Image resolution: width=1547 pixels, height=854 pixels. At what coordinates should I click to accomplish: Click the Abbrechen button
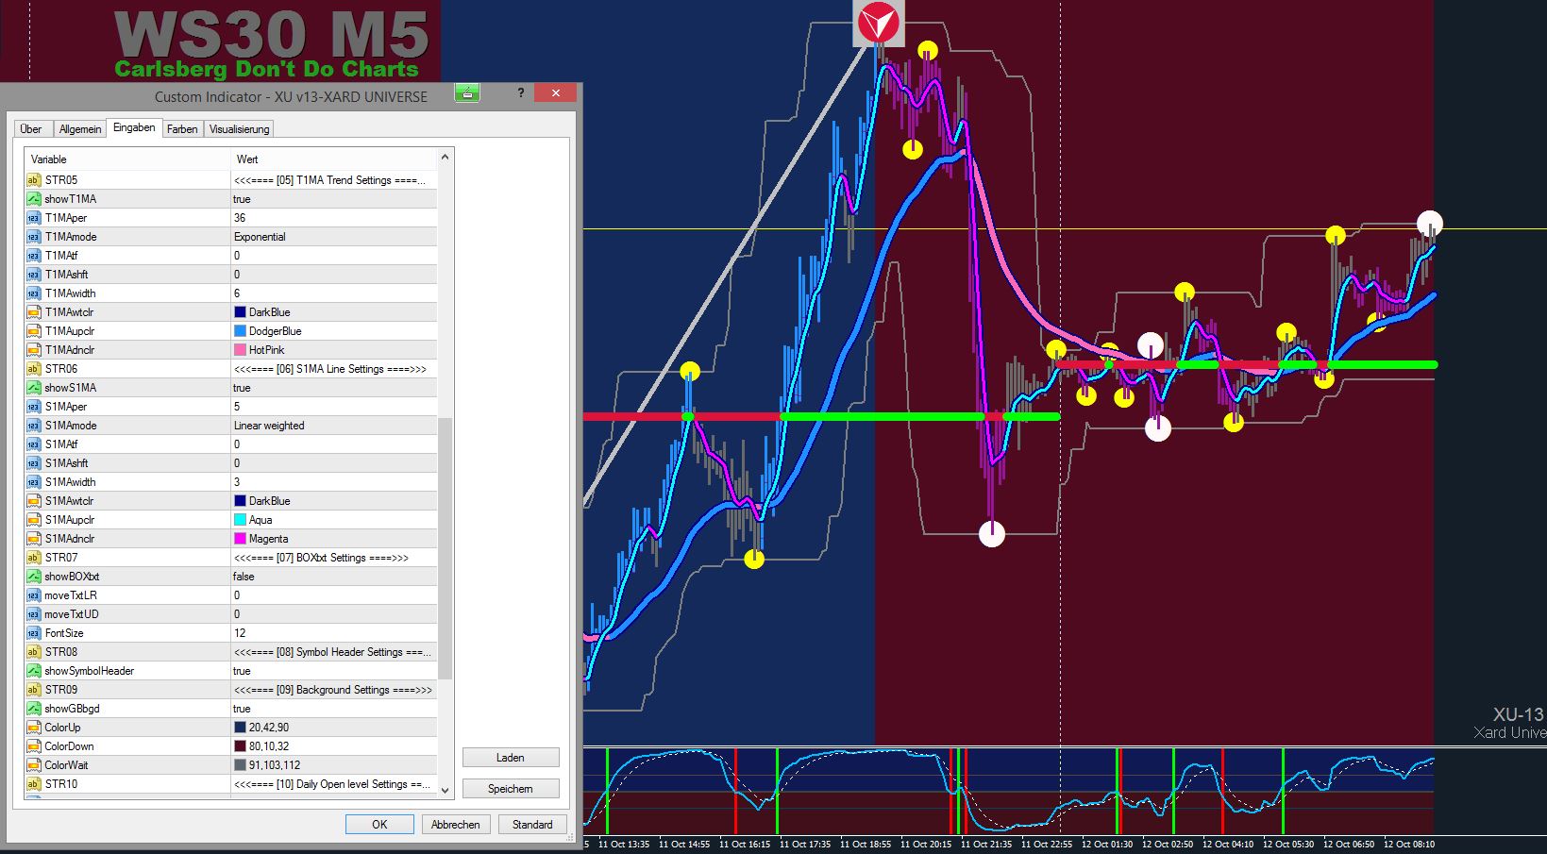tap(456, 824)
